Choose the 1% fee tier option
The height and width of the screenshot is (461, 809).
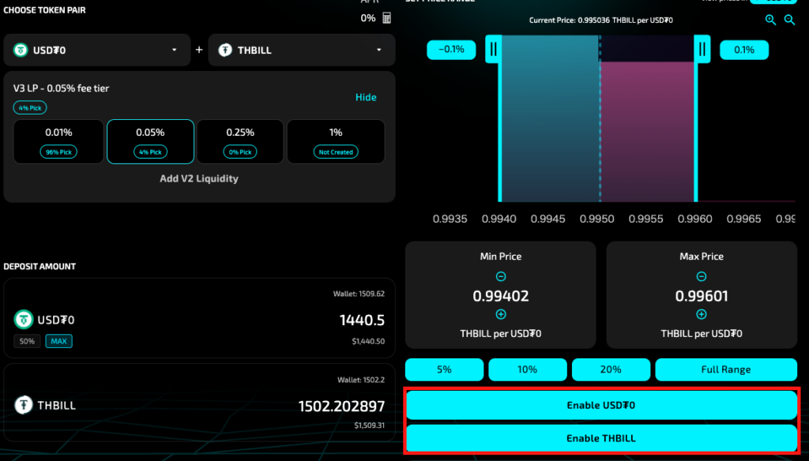(336, 141)
